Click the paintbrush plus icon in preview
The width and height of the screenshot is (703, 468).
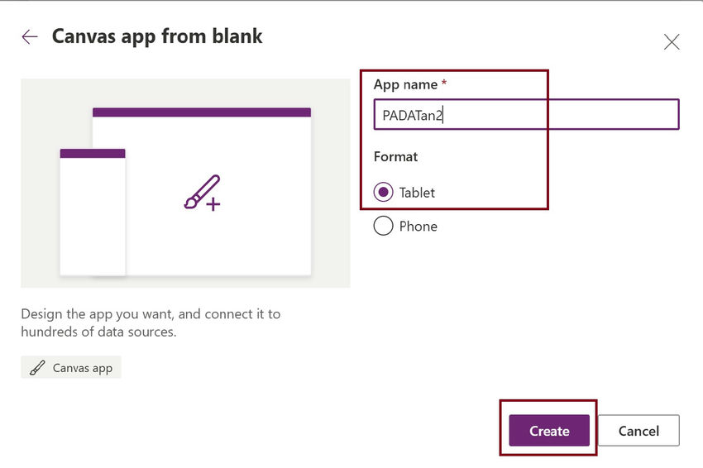202,193
